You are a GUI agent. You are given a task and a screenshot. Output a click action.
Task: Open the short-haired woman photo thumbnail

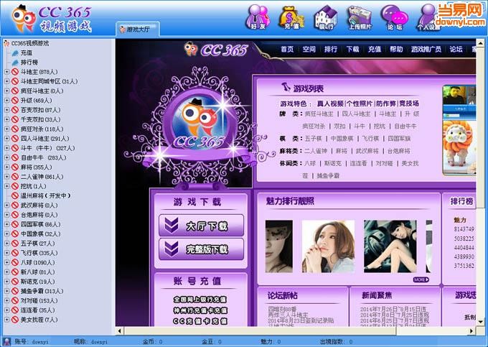click(x=328, y=246)
